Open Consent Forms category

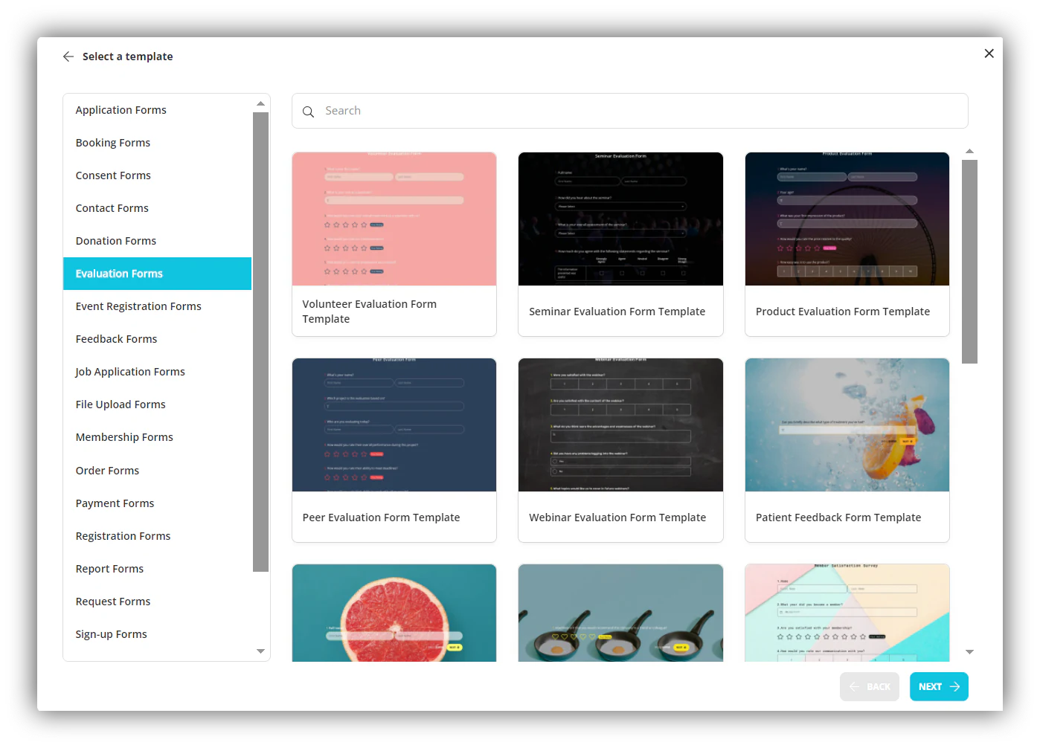(x=157, y=175)
